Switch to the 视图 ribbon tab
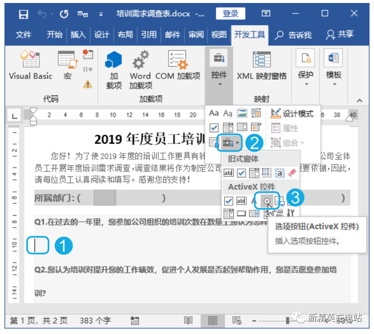The image size is (374, 334). coord(219,35)
